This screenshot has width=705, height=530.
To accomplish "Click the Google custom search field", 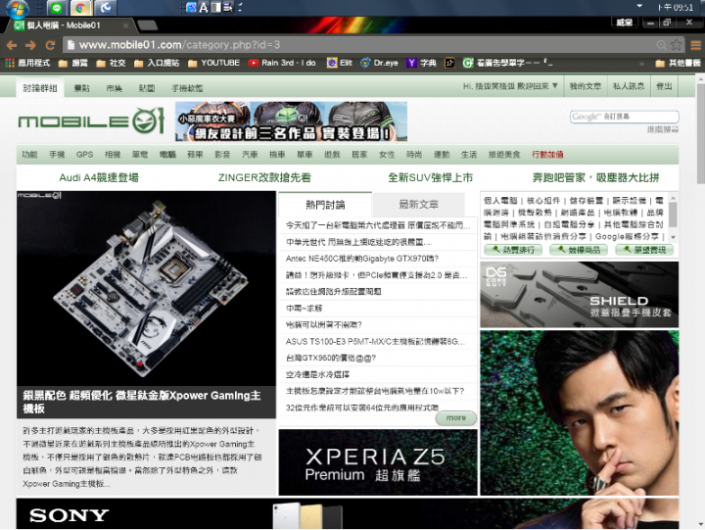I will tap(624, 117).
